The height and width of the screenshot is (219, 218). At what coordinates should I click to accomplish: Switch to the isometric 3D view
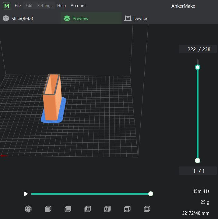pos(28,209)
